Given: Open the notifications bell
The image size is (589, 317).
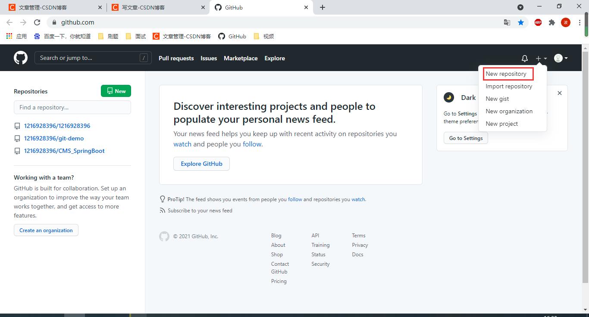Looking at the screenshot, I should coord(525,58).
